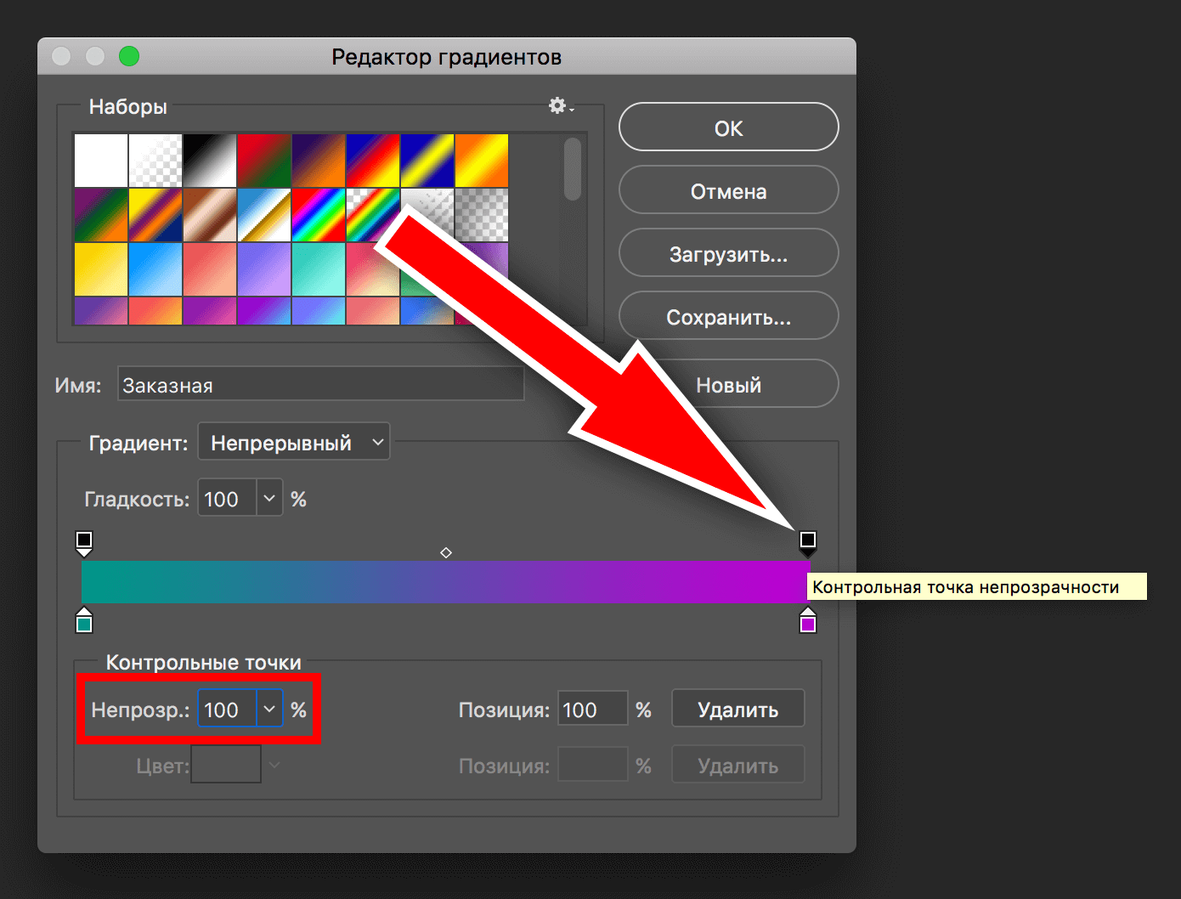Screen dimensions: 1181x899
Task: Select the purple color stop below gradient
Action: (808, 623)
